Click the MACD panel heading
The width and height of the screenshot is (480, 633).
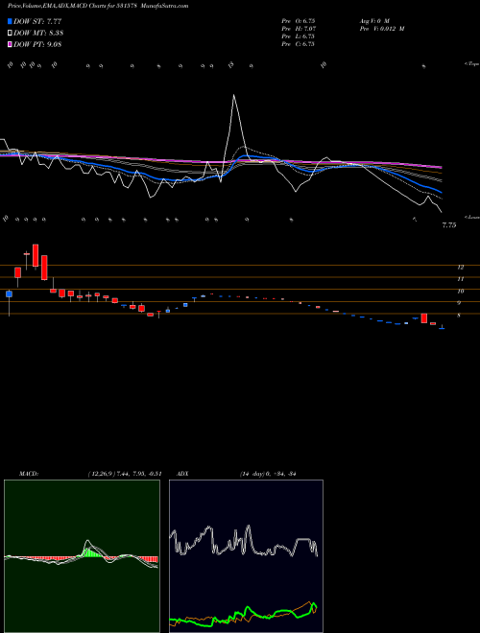click(29, 474)
